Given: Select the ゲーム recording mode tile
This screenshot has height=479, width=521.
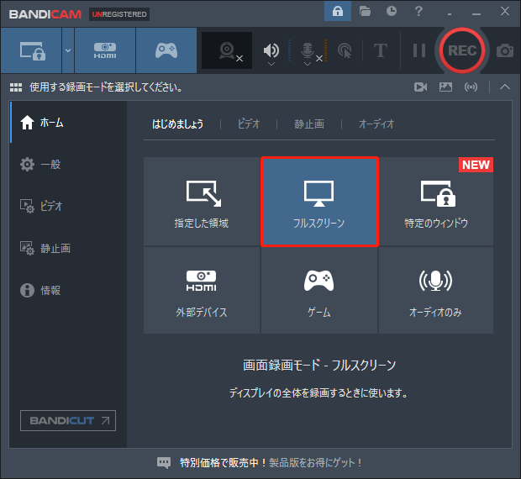Looking at the screenshot, I should click(x=319, y=290).
